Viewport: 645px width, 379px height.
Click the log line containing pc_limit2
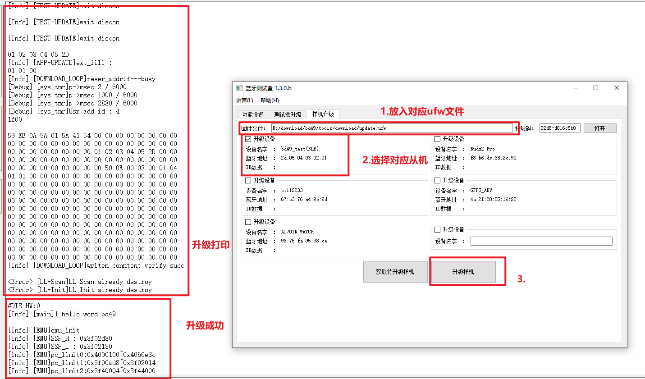[x=82, y=371]
